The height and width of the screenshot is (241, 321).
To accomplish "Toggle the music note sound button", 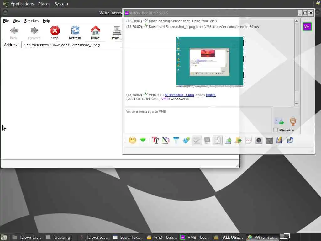I will pos(218,140).
